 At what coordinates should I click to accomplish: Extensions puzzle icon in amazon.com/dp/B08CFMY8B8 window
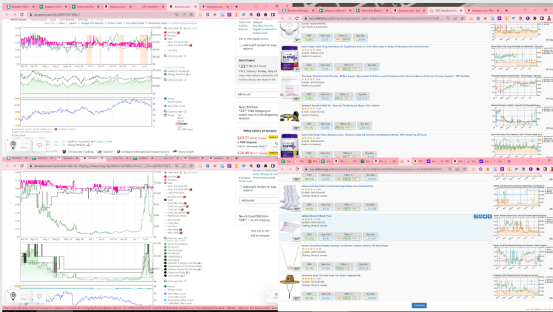pos(265,15)
